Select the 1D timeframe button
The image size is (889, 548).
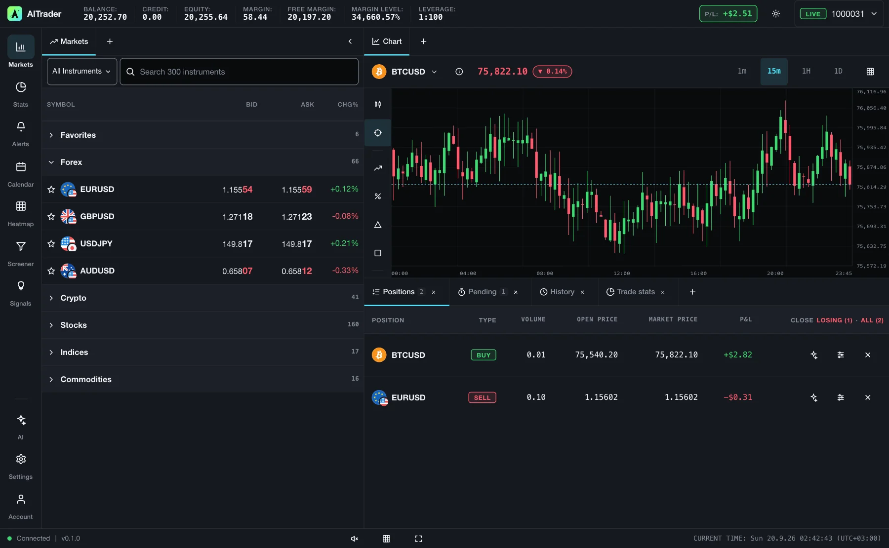click(838, 72)
